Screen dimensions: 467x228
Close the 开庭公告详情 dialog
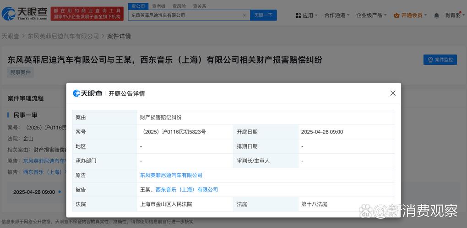click(393, 93)
